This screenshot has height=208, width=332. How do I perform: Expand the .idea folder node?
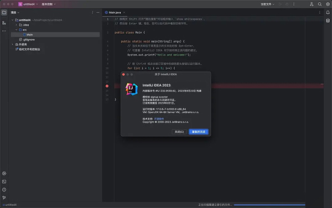[16, 25]
